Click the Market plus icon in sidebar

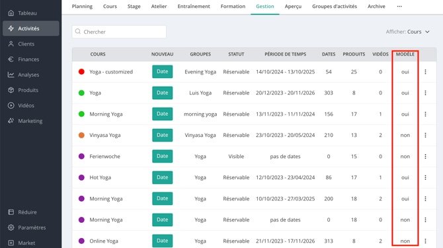coord(11,243)
